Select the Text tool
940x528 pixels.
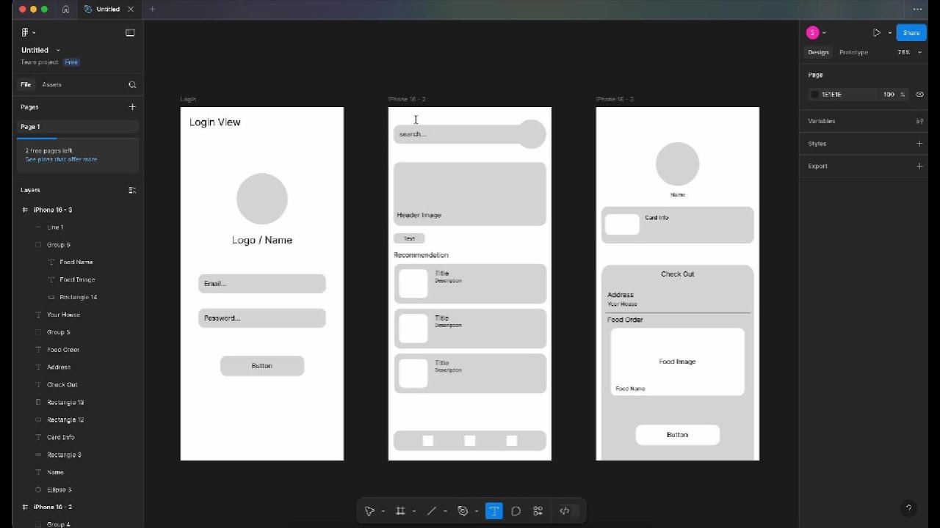(x=494, y=511)
